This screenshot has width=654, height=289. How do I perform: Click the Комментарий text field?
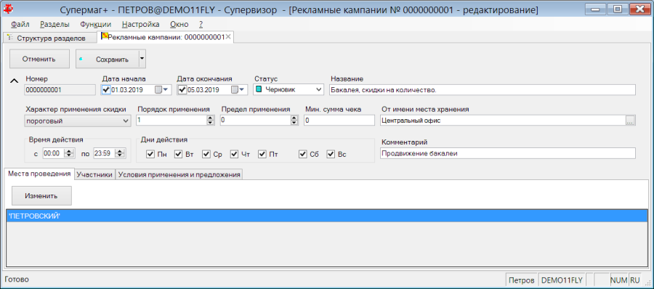[508, 153]
